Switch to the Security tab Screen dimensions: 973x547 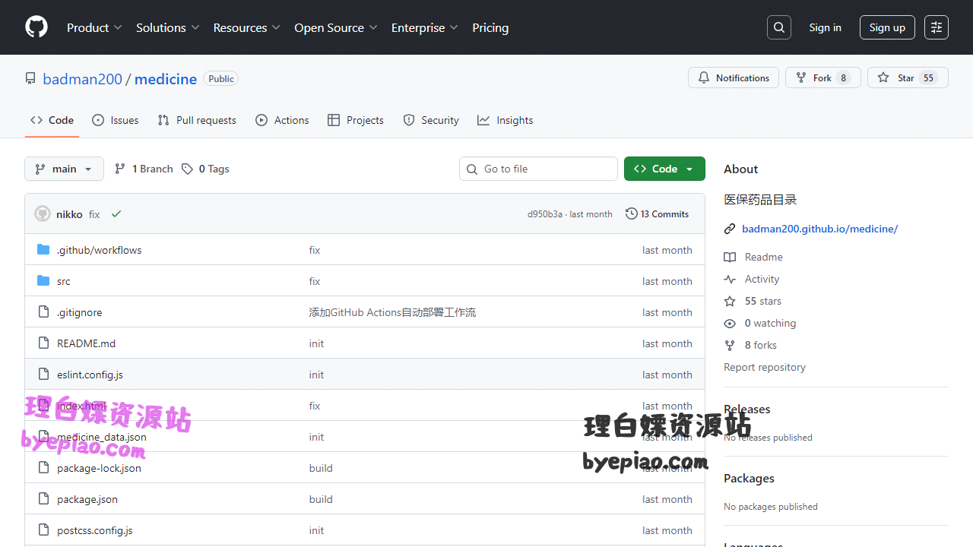point(431,120)
